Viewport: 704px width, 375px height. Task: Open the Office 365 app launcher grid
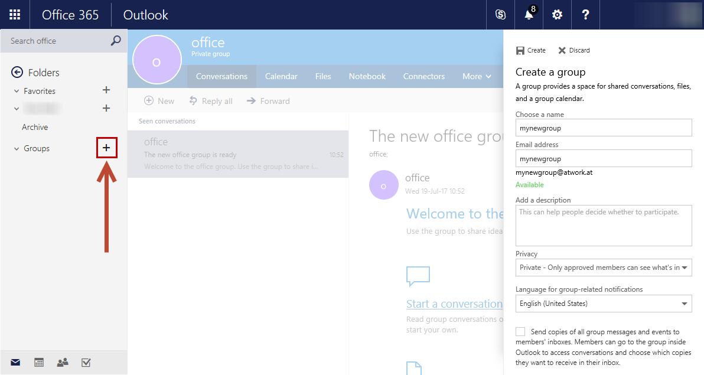tap(15, 15)
